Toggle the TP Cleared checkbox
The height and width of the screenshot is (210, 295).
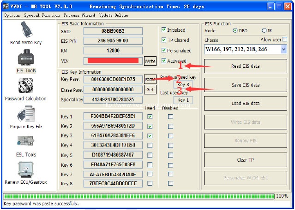[x=164, y=40]
